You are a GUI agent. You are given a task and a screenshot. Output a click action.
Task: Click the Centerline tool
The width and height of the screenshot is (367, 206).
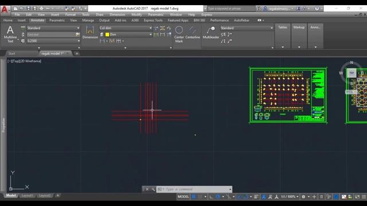(x=193, y=33)
